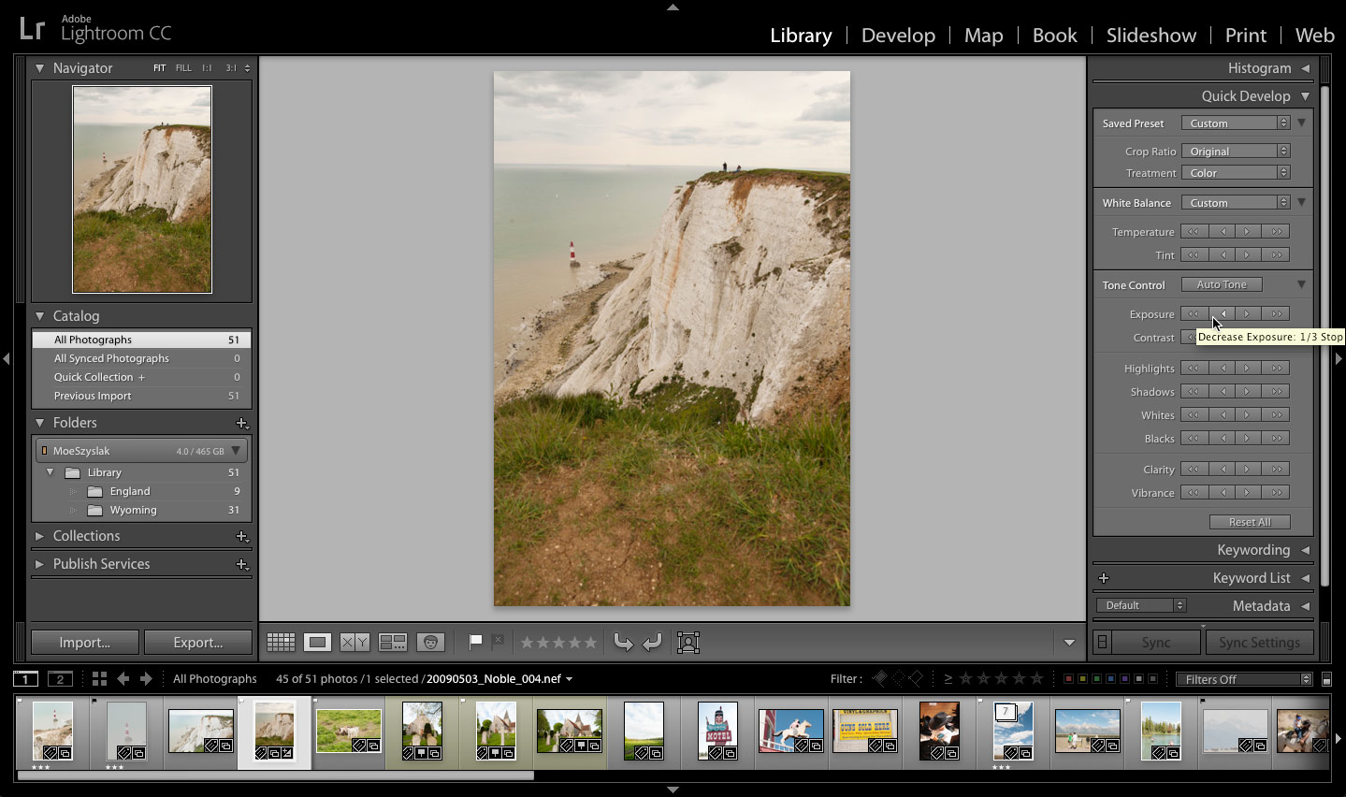Click the Import button
This screenshot has width=1346, height=797.
[84, 643]
